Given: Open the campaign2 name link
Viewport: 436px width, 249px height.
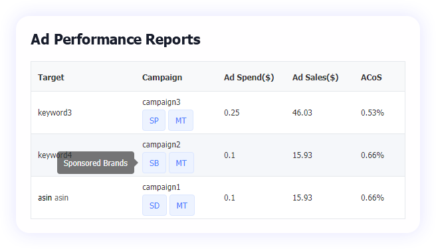Looking at the screenshot, I should pyautogui.click(x=162, y=145).
